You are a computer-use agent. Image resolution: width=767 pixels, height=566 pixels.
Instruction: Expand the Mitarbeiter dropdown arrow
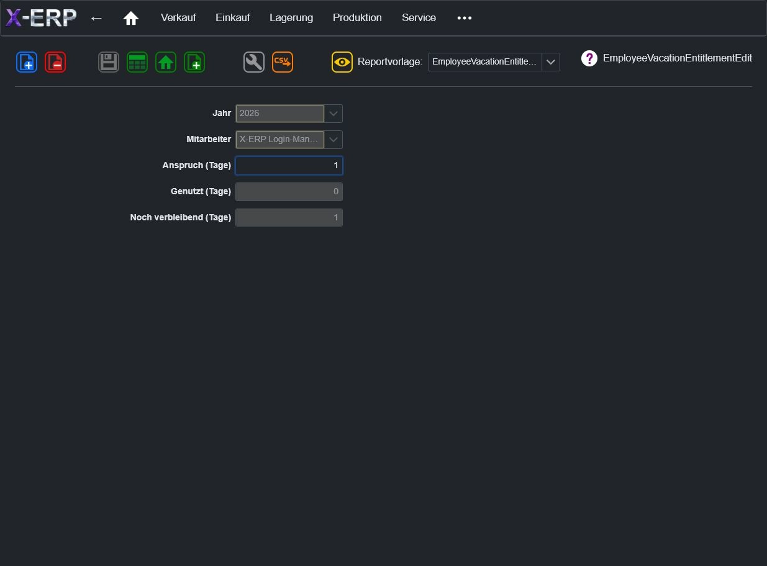(334, 140)
